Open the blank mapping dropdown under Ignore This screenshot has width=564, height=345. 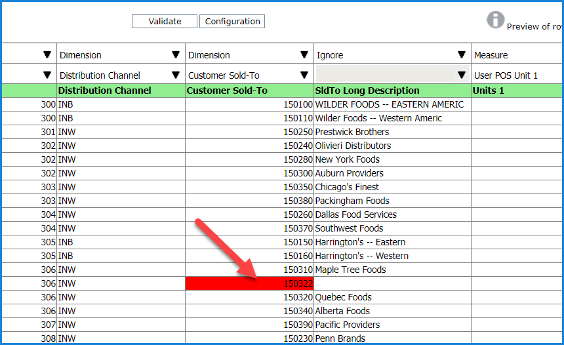(x=462, y=75)
